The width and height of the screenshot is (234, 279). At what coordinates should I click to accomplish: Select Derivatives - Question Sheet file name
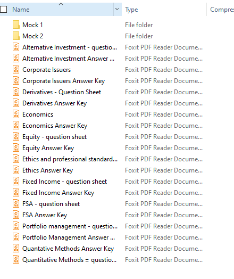62,92
